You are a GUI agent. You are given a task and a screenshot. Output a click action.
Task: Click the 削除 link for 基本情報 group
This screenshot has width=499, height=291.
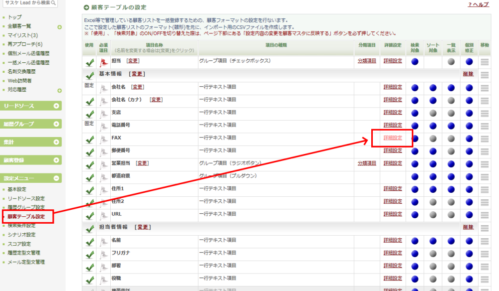tap(468, 74)
